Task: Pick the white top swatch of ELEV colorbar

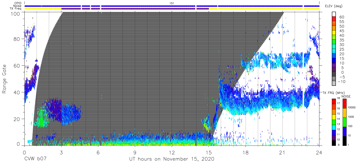Action: 334,14
